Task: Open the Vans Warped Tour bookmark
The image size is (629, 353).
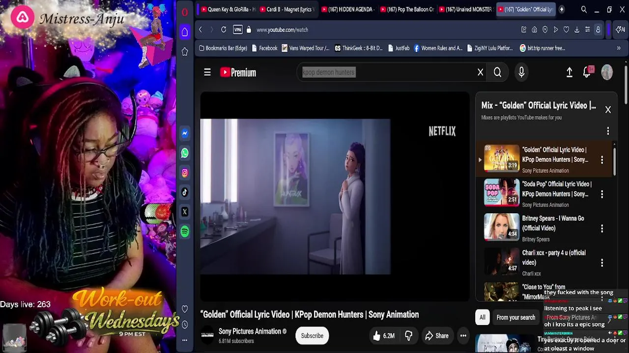Action: click(305, 48)
